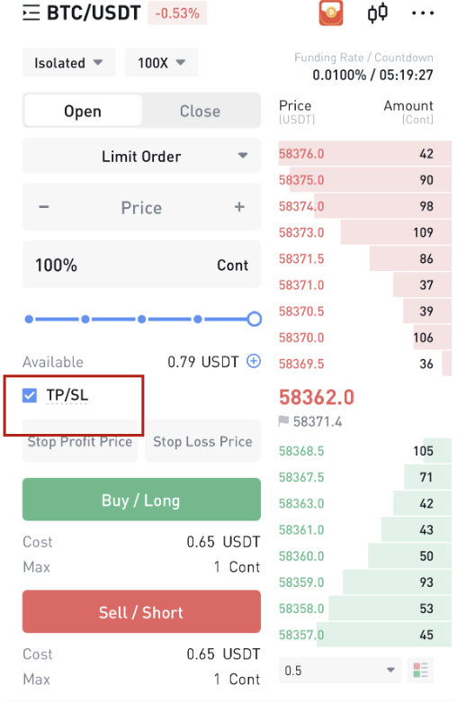Screen dimensions: 475x713
Task: Click the Sell / Short button
Action: pyautogui.click(x=141, y=611)
